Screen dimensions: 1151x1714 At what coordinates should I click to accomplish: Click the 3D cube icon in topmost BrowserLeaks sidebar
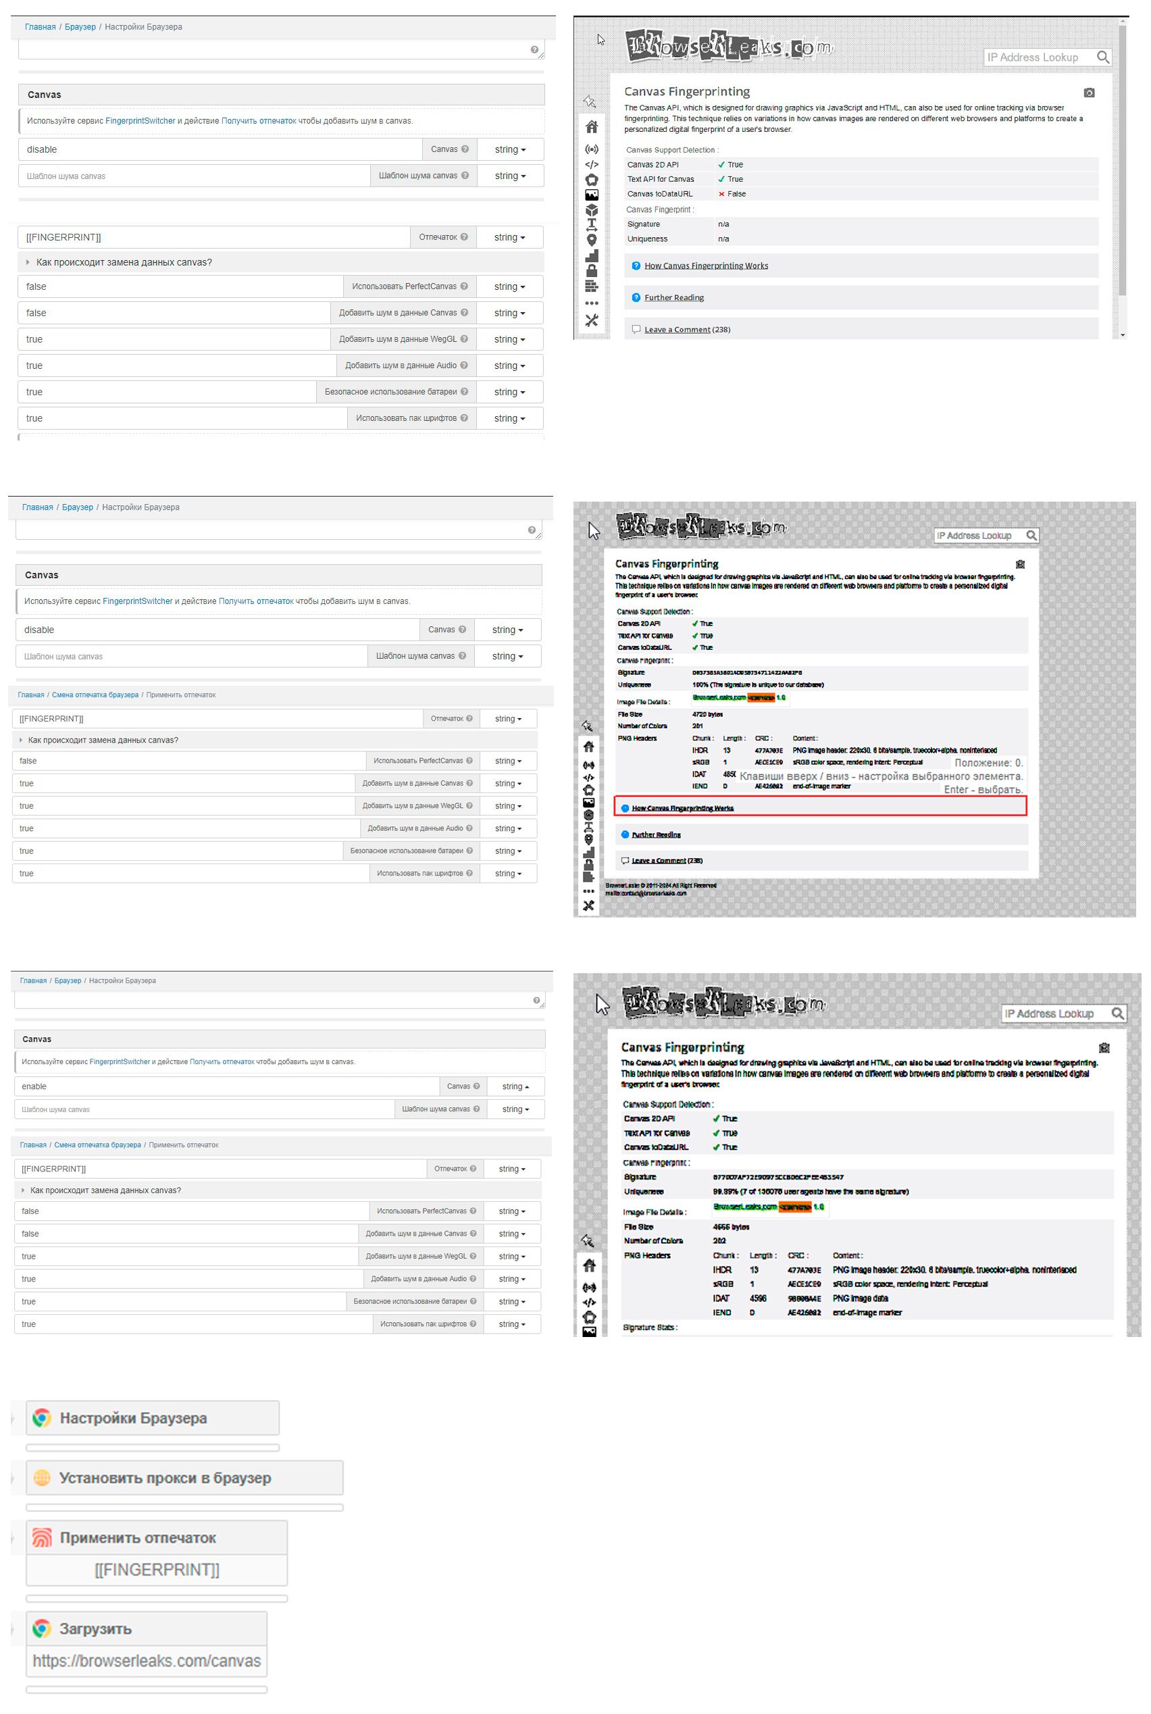coord(592,210)
